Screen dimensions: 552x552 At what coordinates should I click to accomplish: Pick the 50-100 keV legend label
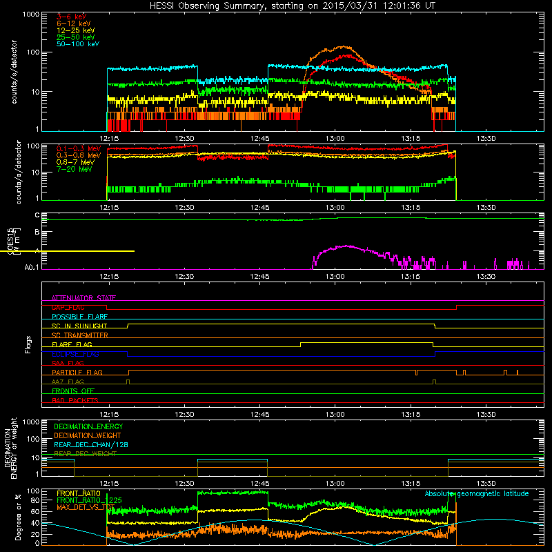click(78, 44)
